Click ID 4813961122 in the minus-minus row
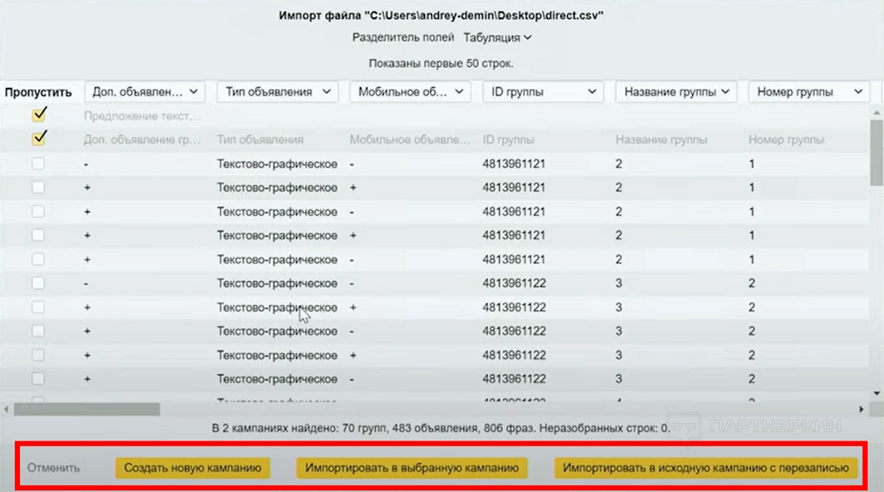The image size is (884, 492). pyautogui.click(x=514, y=283)
